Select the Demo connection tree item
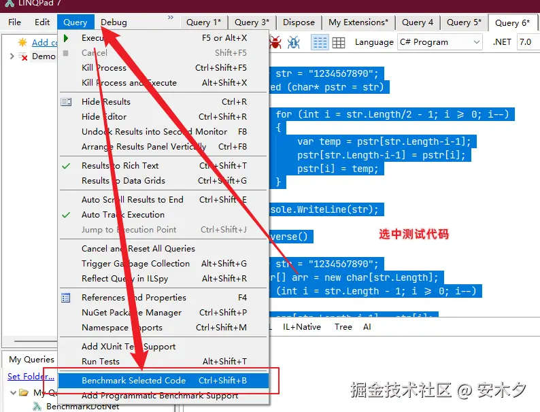The height and width of the screenshot is (412, 540). click(x=44, y=56)
